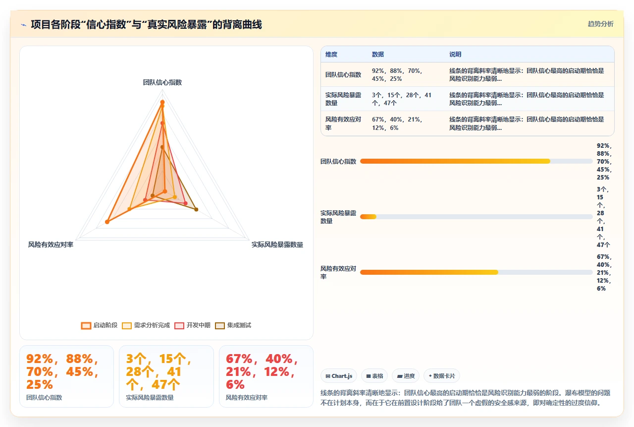Click the 趋势分析 label in the header
634x427 pixels.
point(600,24)
